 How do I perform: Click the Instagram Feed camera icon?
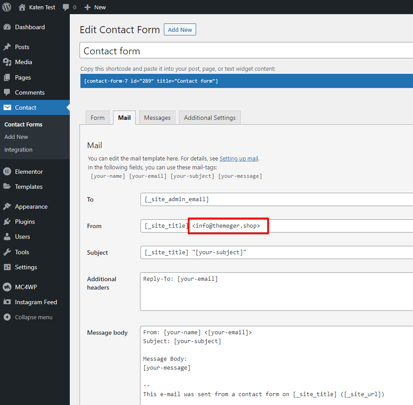click(7, 302)
